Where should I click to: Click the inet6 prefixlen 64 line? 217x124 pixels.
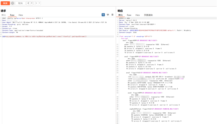[156, 79]
